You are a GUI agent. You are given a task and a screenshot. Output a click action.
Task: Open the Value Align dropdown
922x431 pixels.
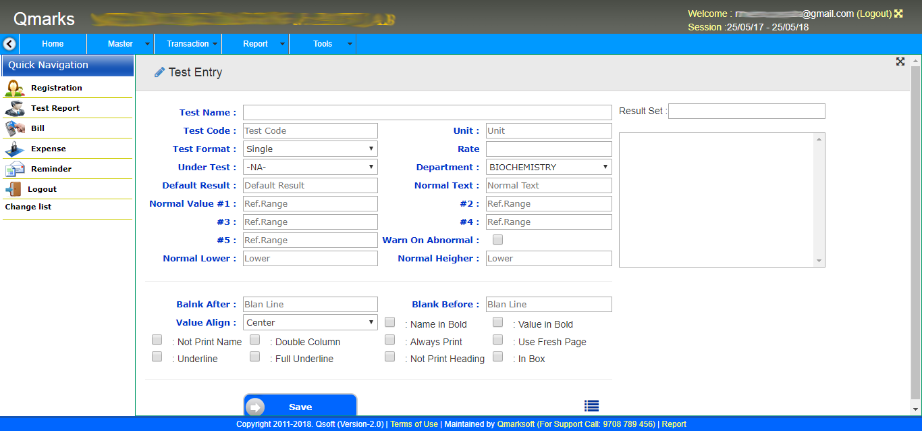point(310,322)
